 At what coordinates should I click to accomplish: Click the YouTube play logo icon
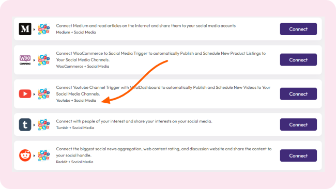click(25, 94)
